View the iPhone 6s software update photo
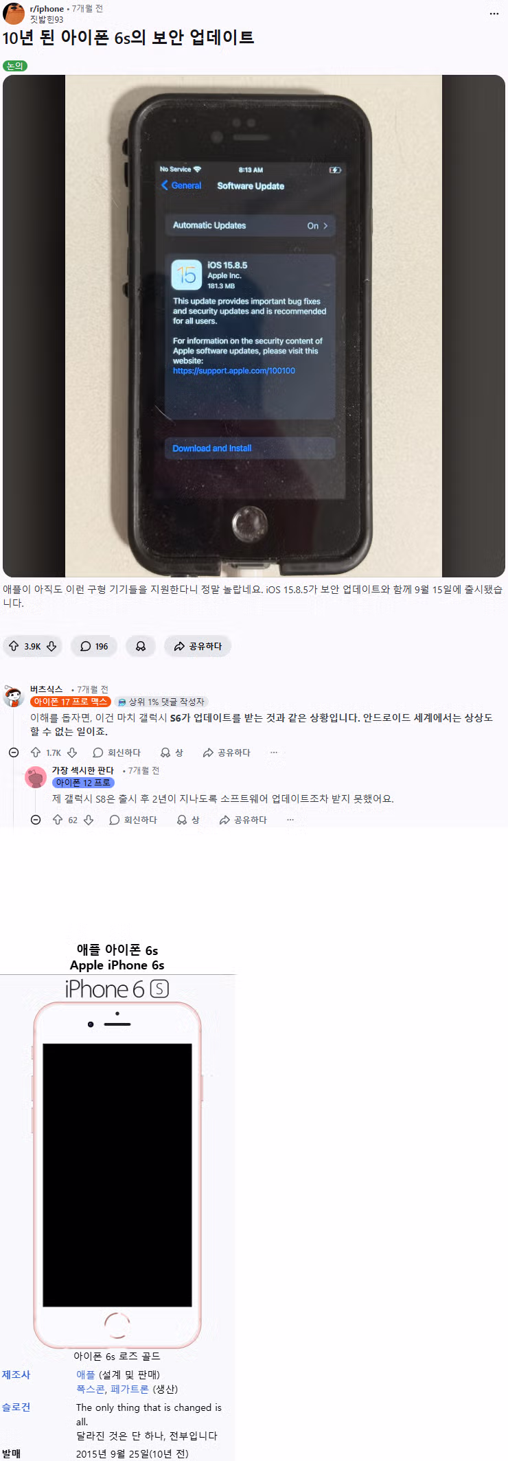The height and width of the screenshot is (1461, 508). (254, 326)
